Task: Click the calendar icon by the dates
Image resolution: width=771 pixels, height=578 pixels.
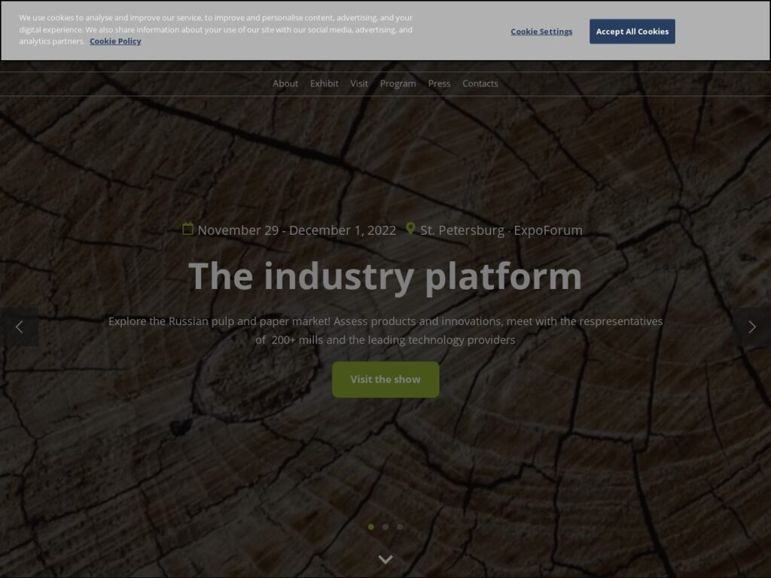Action: pos(187,229)
